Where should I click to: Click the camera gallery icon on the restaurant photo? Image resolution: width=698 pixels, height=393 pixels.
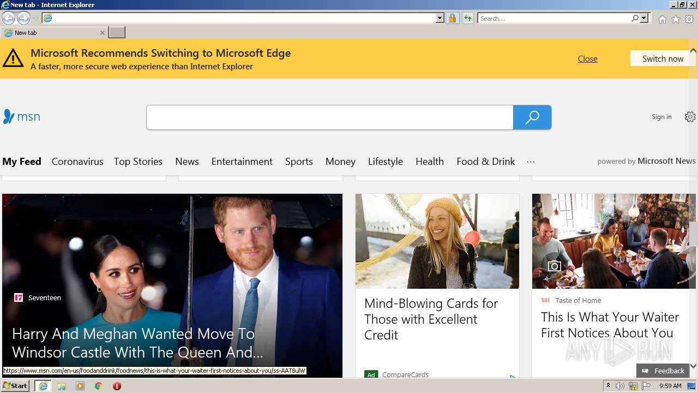[554, 266]
